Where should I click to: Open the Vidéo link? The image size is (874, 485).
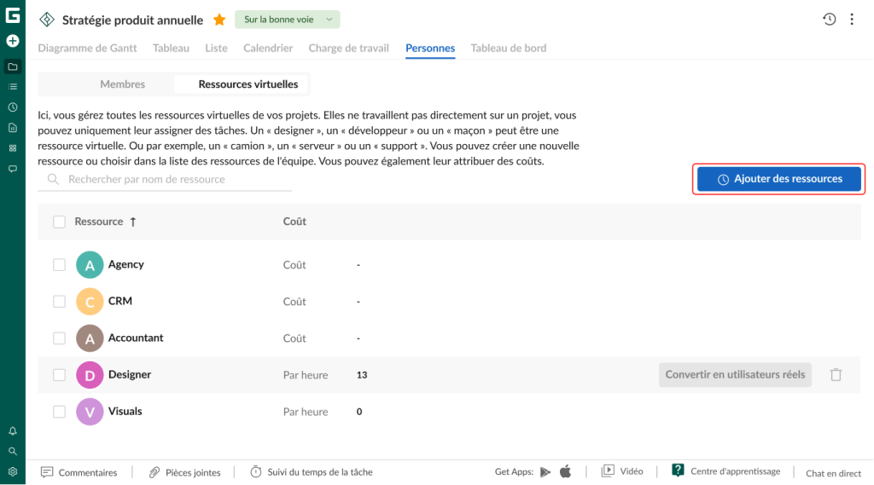(622, 471)
